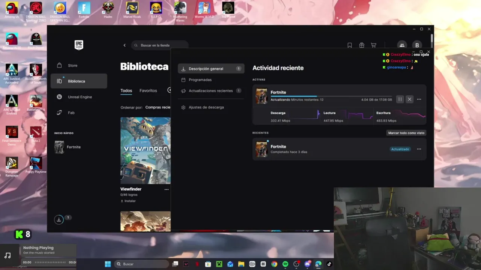This screenshot has height=270, width=481.
Task: Open the shopping cart icon
Action: click(x=374, y=45)
